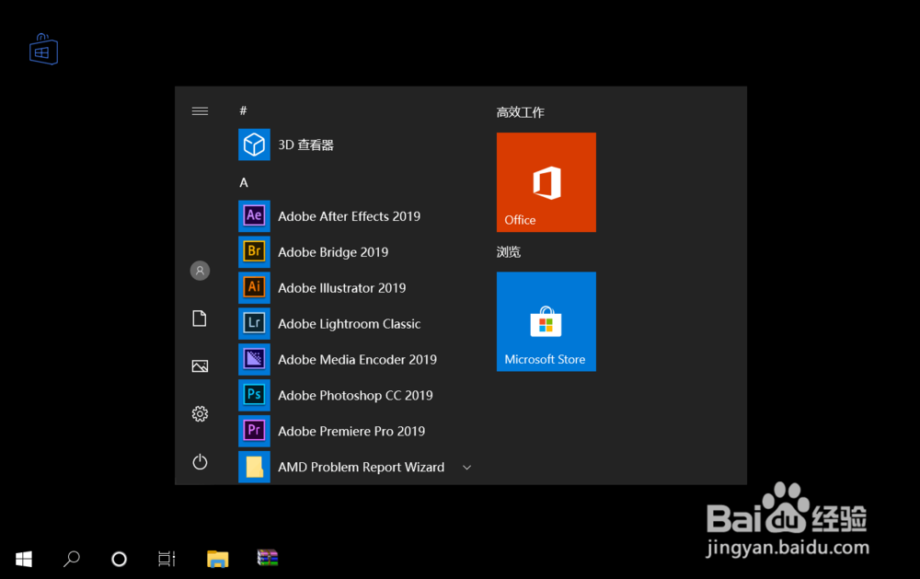
Task: Open WinRAR from the taskbar
Action: tap(268, 558)
